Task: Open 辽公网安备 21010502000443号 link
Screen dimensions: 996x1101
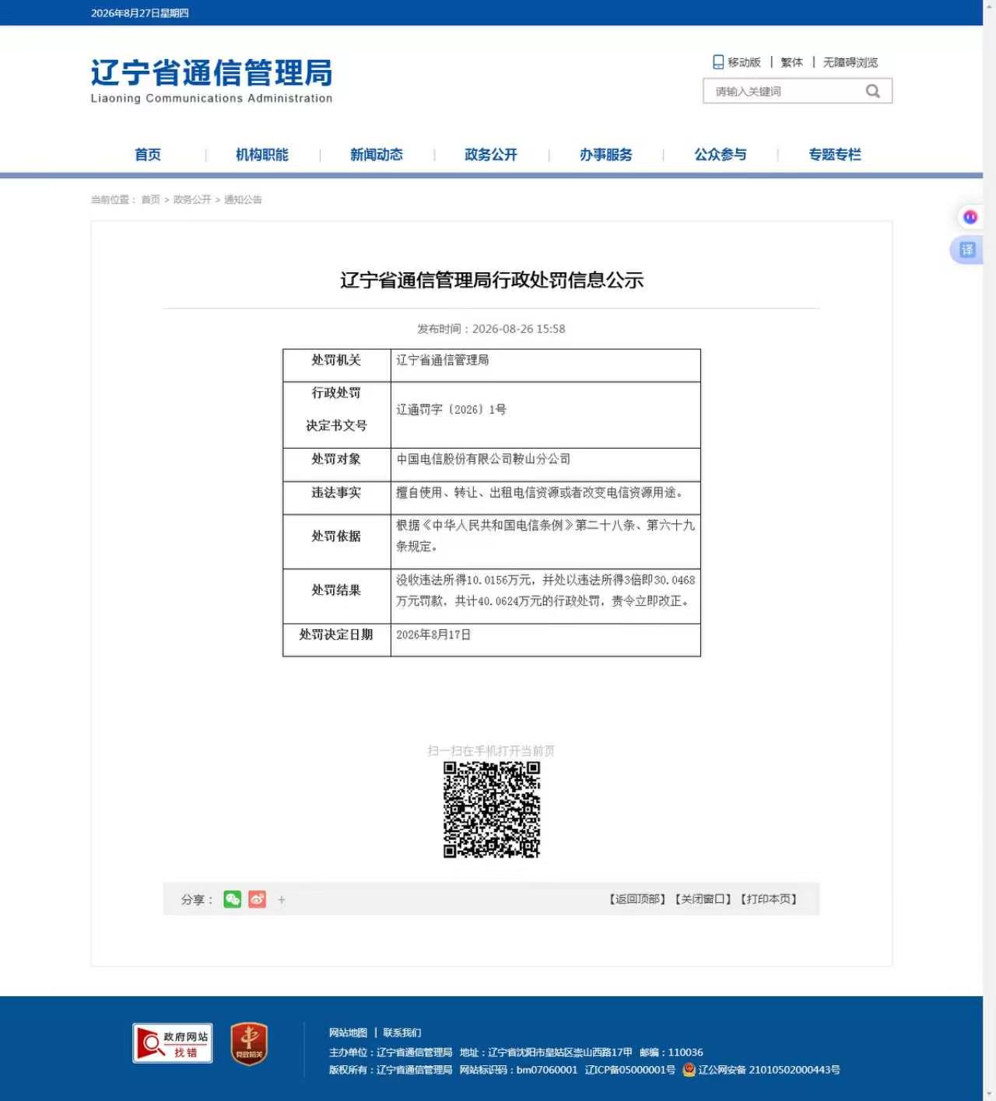Action: (x=769, y=1070)
